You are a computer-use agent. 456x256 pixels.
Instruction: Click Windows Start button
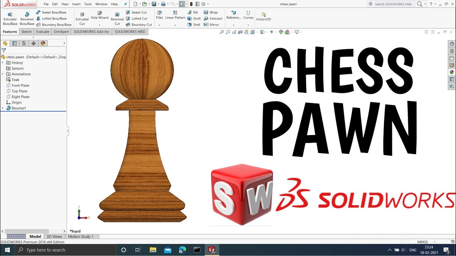[x=7, y=250]
